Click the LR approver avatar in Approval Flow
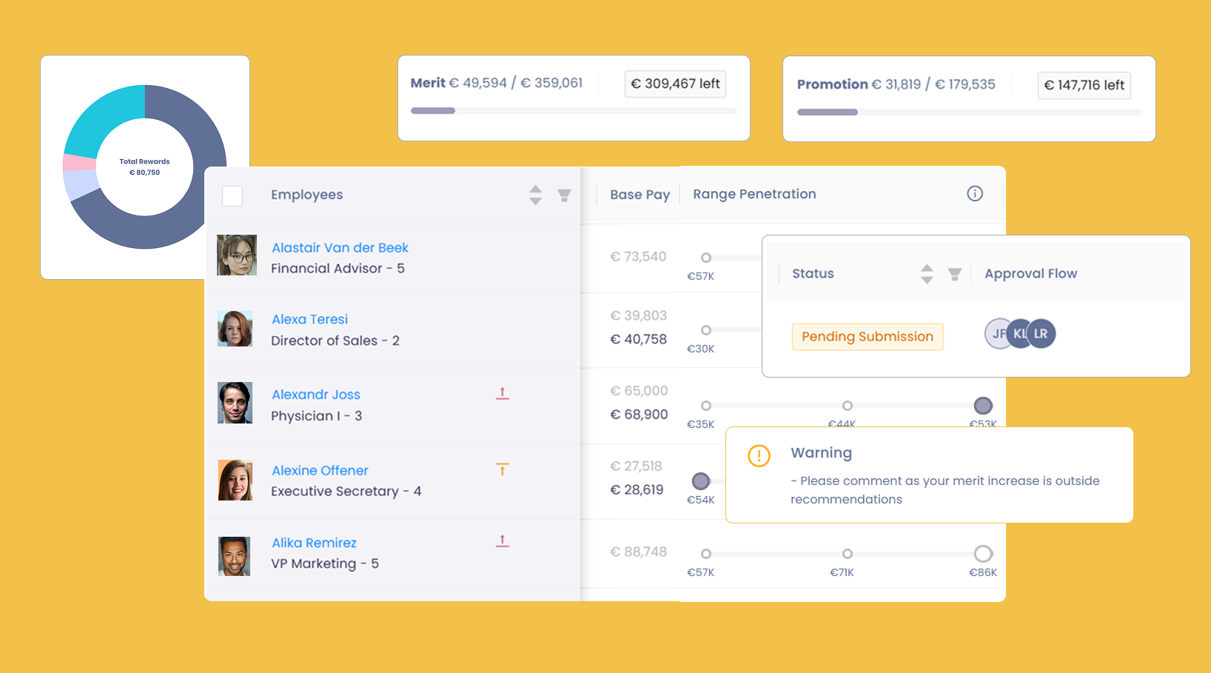 pyautogui.click(x=1041, y=334)
